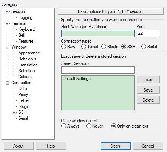Collapse the Connection tree node
167x152 pixels.
click(7, 83)
